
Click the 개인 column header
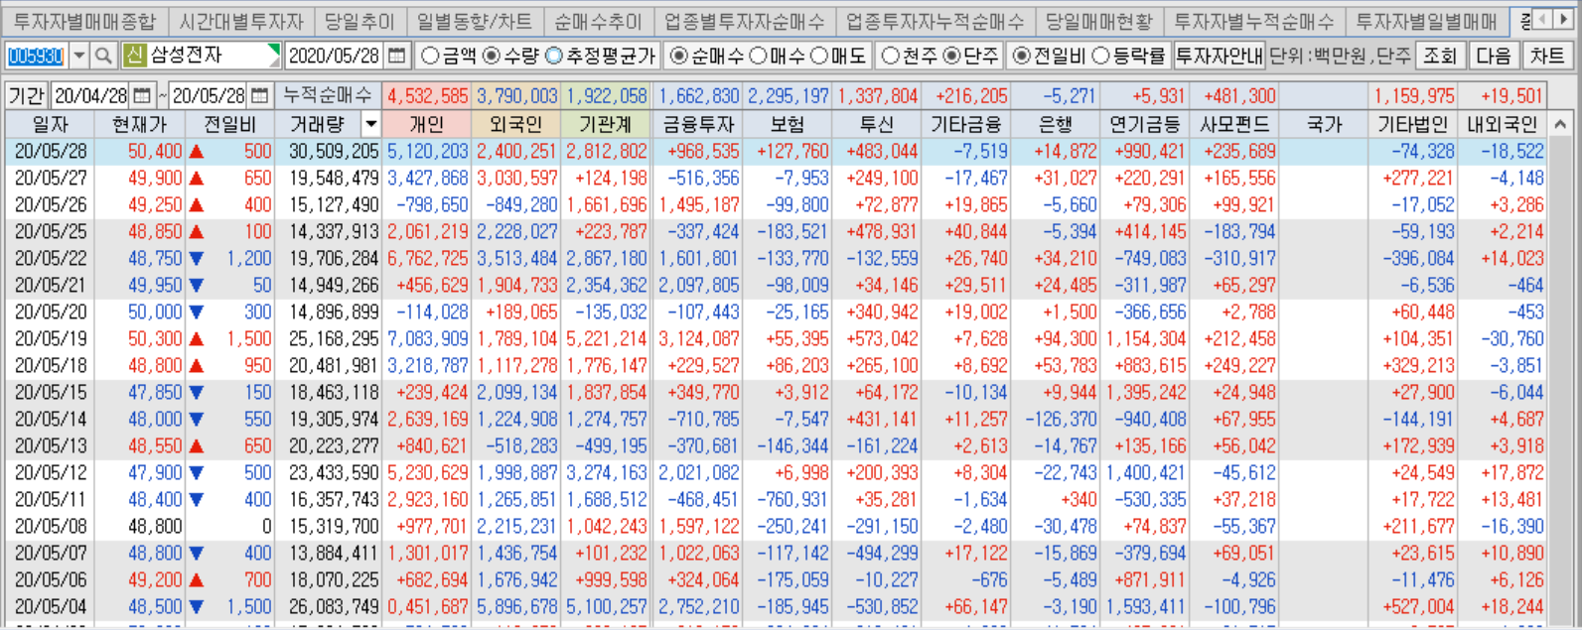(x=426, y=125)
